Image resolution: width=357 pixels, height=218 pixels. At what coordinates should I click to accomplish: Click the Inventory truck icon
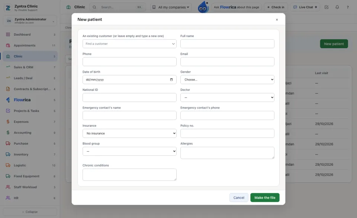pos(8,154)
